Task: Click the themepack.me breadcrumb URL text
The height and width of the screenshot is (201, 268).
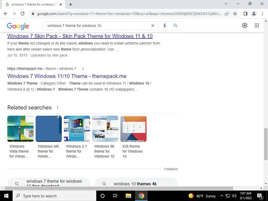Action: coord(42,69)
